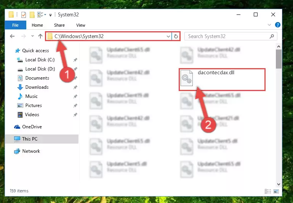The width and height of the screenshot is (293, 203).
Task: Open the File tab
Action: 15,25
